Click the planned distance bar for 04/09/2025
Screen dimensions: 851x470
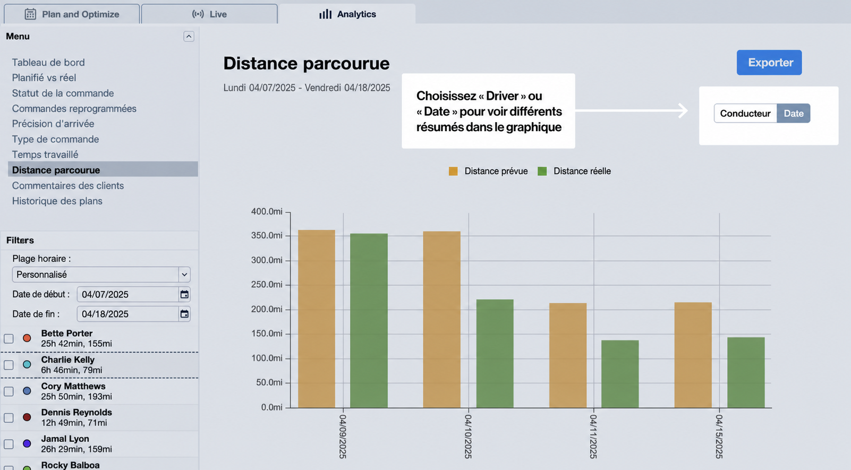tap(317, 319)
